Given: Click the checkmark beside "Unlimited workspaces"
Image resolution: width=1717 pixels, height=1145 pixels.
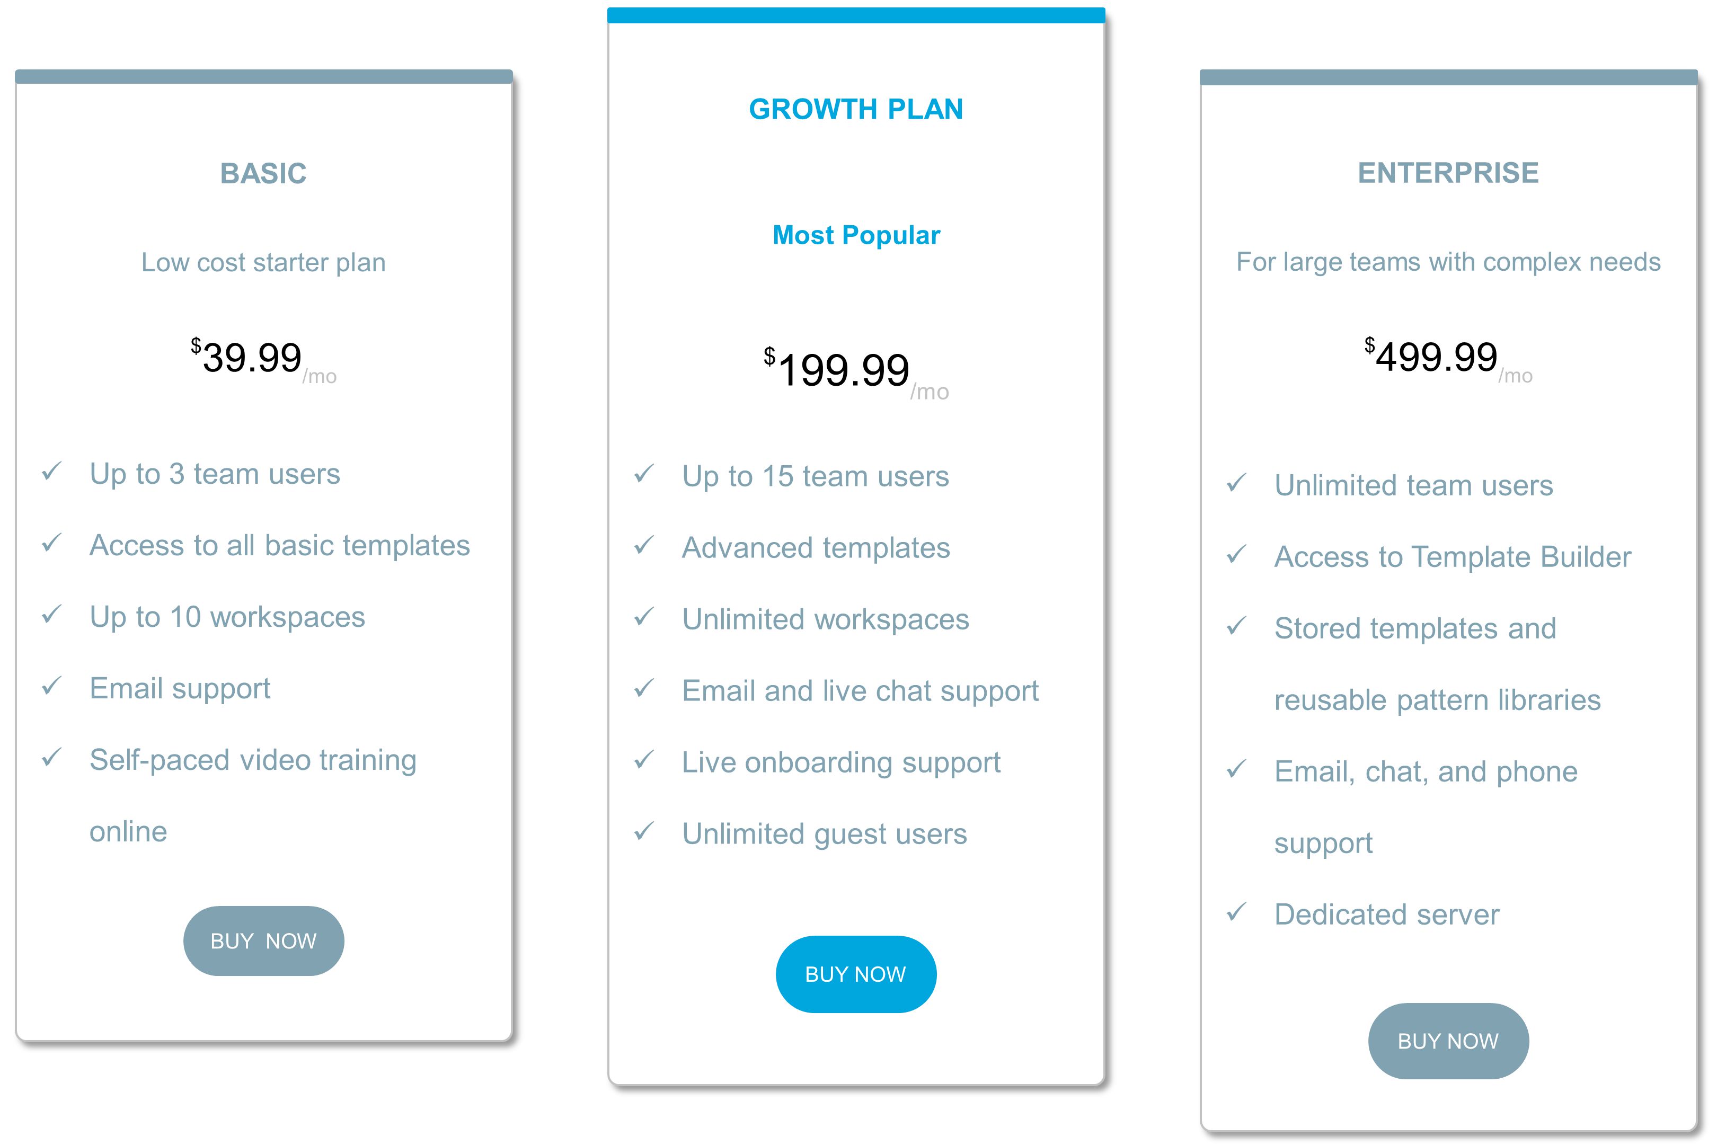Looking at the screenshot, I should [x=644, y=617].
